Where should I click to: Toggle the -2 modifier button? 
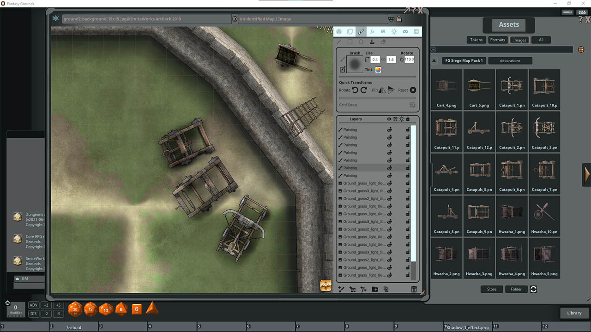[46, 314]
